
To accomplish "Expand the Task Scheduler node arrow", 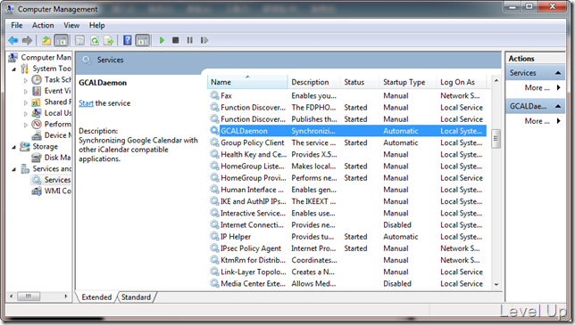I will [x=25, y=80].
